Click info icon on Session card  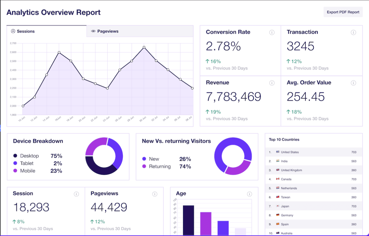point(76,194)
